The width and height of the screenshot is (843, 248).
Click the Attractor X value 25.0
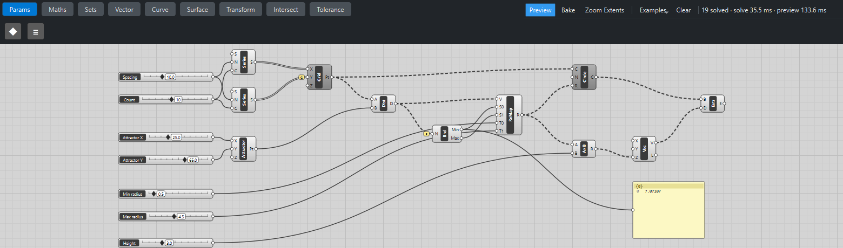click(x=176, y=137)
